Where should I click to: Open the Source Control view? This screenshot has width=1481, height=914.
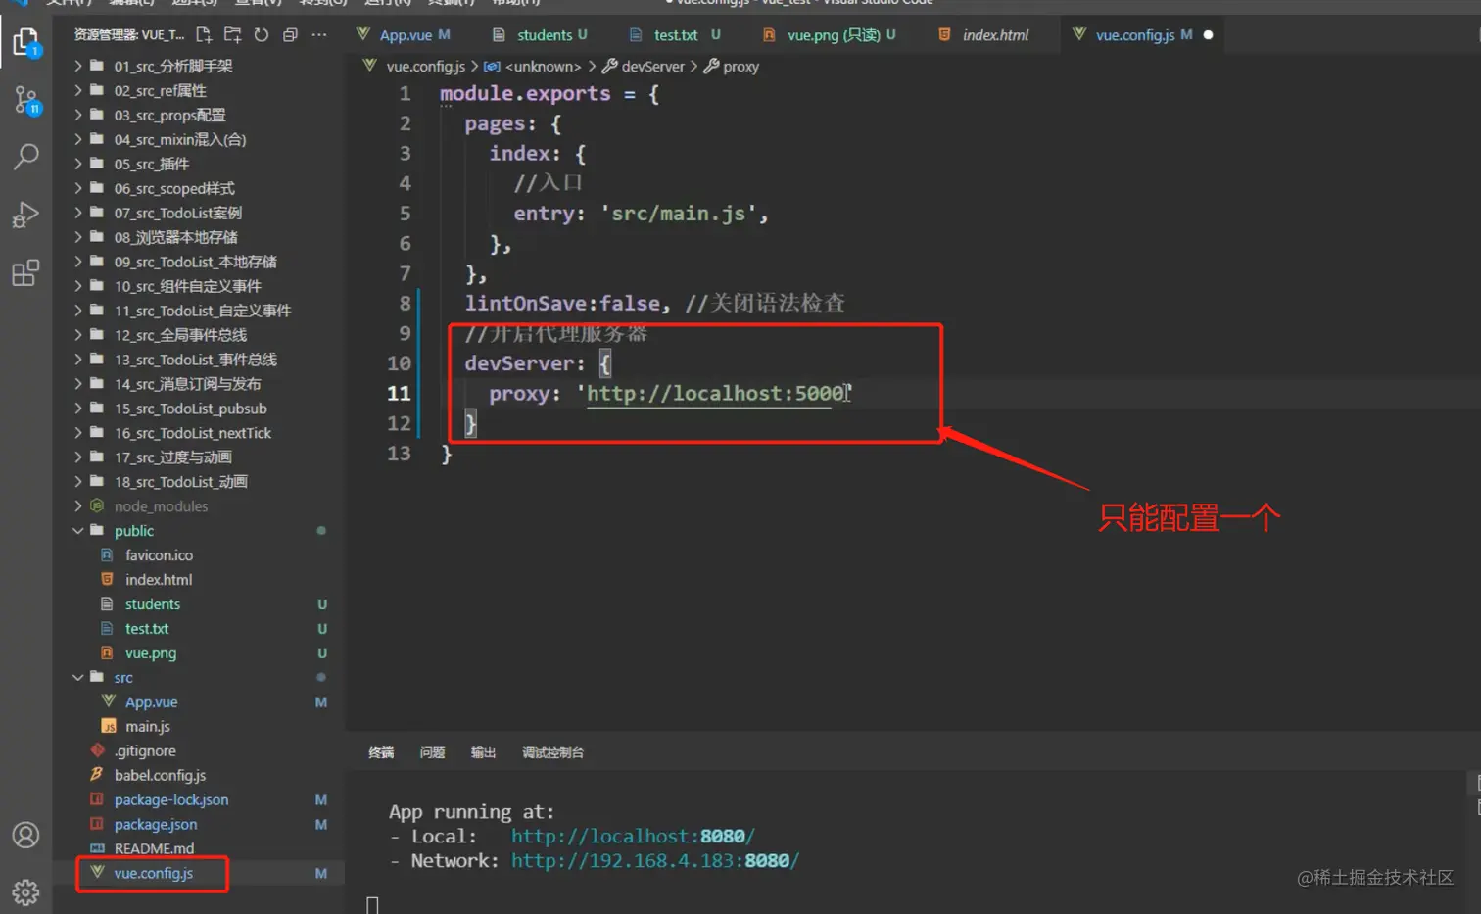pos(25,99)
